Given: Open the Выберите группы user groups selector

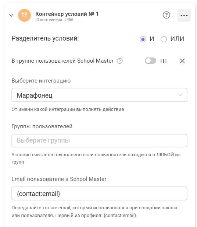Looking at the screenshot, I should 99,140.
